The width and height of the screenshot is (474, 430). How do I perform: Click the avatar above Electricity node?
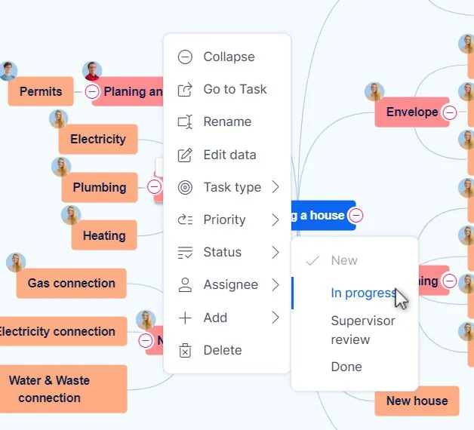(59, 118)
